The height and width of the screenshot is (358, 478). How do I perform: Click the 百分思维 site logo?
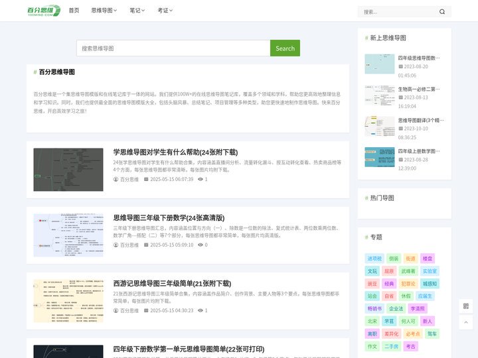pyautogui.click(x=44, y=11)
